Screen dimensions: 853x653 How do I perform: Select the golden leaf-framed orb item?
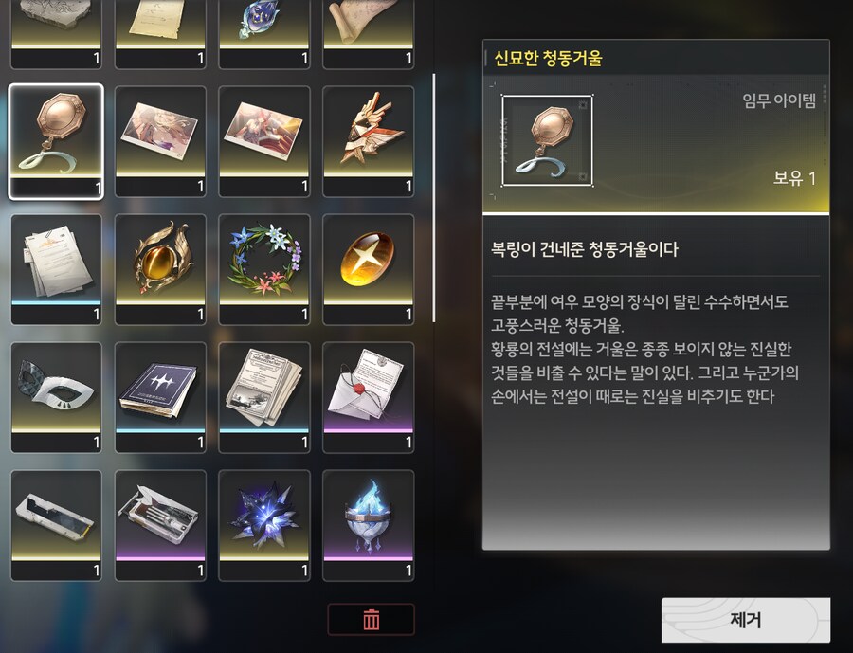coord(160,269)
